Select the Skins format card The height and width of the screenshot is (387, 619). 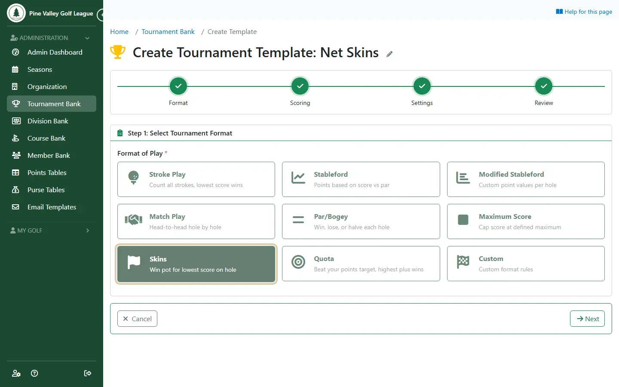click(196, 264)
